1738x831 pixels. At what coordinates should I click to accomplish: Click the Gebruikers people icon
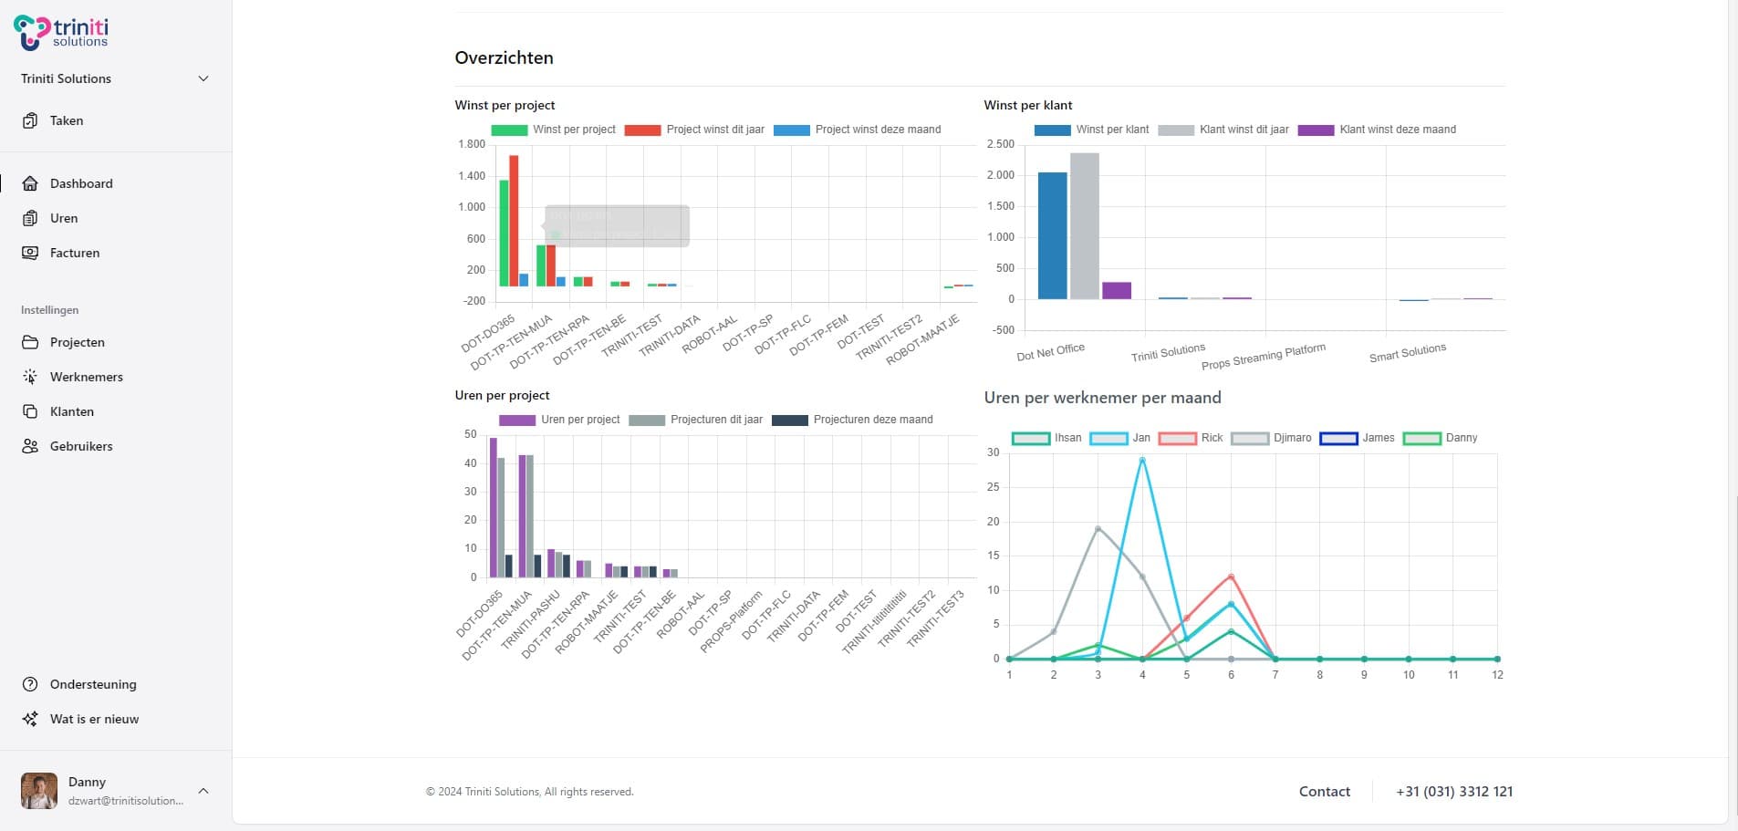(30, 446)
